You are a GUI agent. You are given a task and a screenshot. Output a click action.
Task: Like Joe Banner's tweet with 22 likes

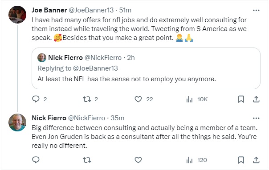point(138,99)
